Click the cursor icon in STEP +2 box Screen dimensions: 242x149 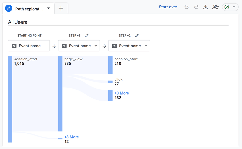click(x=114, y=46)
